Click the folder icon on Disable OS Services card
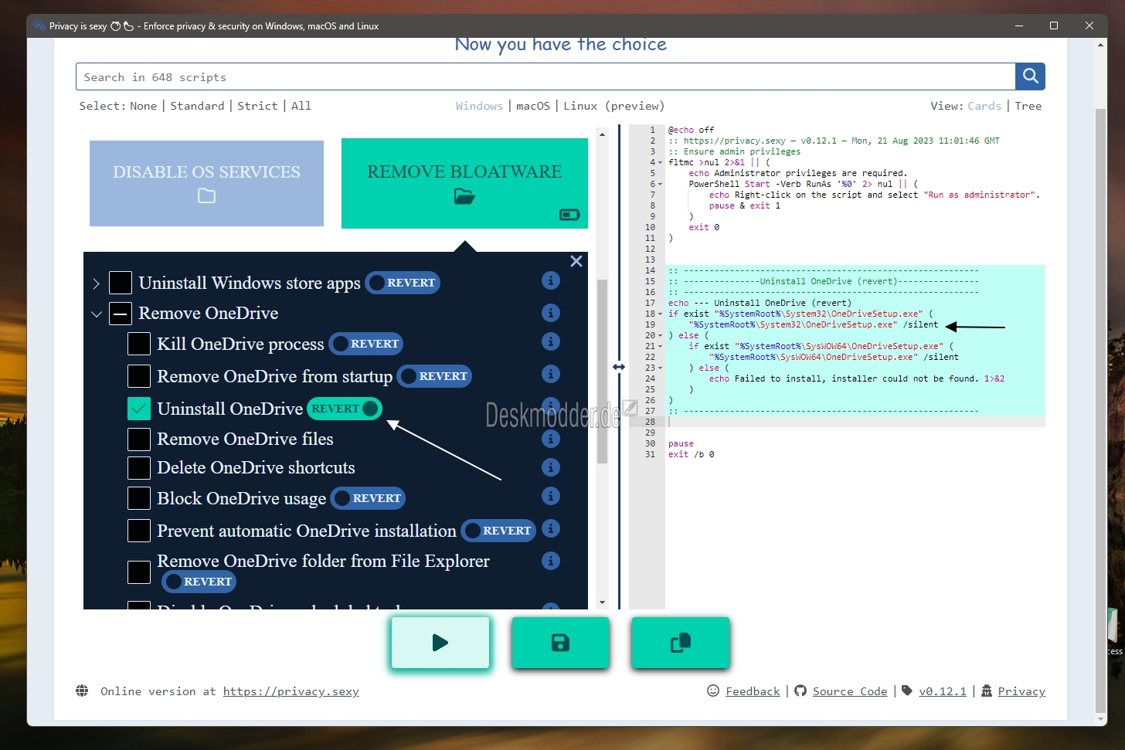Image resolution: width=1125 pixels, height=750 pixels. 206,196
